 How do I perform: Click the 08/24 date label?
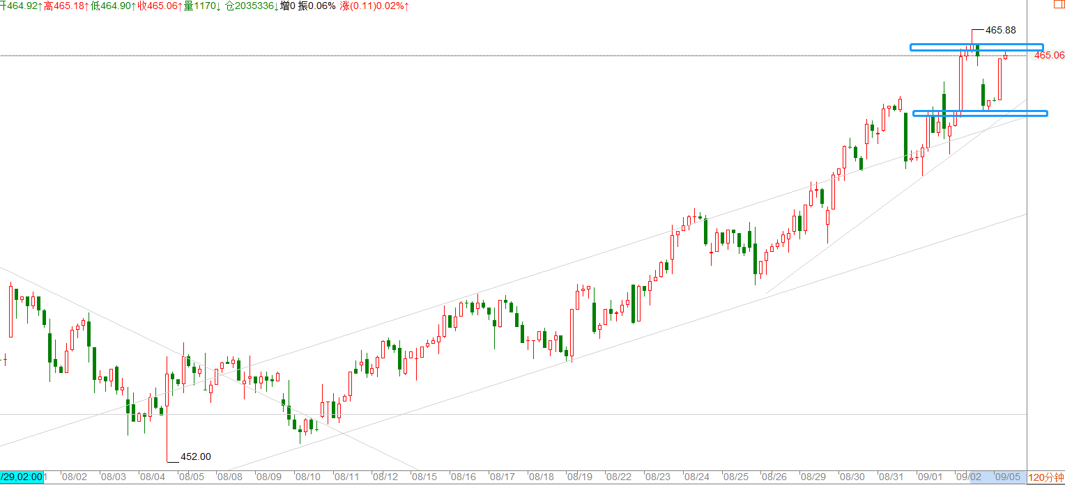696,477
